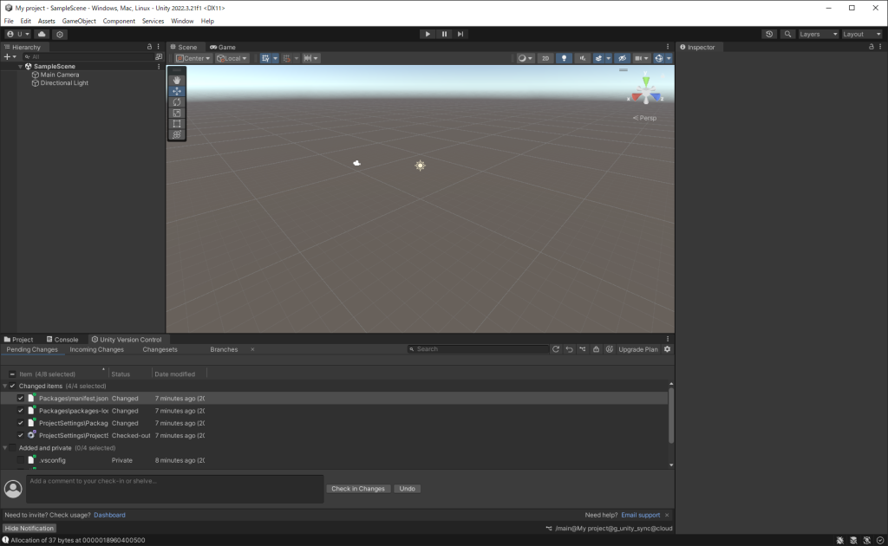Image resolution: width=888 pixels, height=546 pixels.
Task: Click the Play button
Action: point(428,34)
